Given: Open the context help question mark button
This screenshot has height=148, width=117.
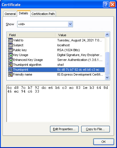Looking at the screenshot, I should point(106,5).
